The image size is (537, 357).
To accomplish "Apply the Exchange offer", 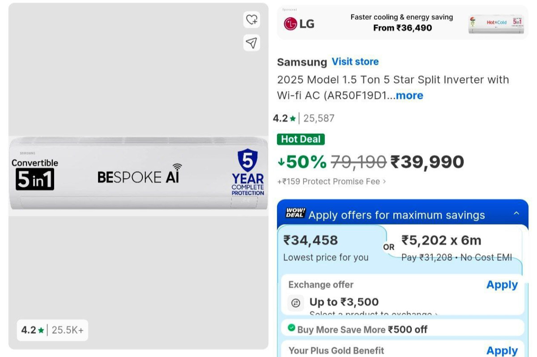I will [502, 285].
